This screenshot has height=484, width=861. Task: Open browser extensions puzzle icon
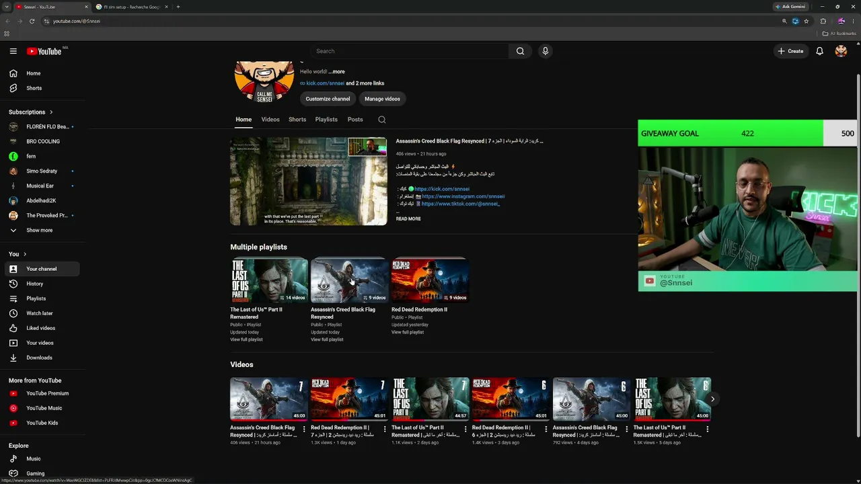[x=823, y=21]
